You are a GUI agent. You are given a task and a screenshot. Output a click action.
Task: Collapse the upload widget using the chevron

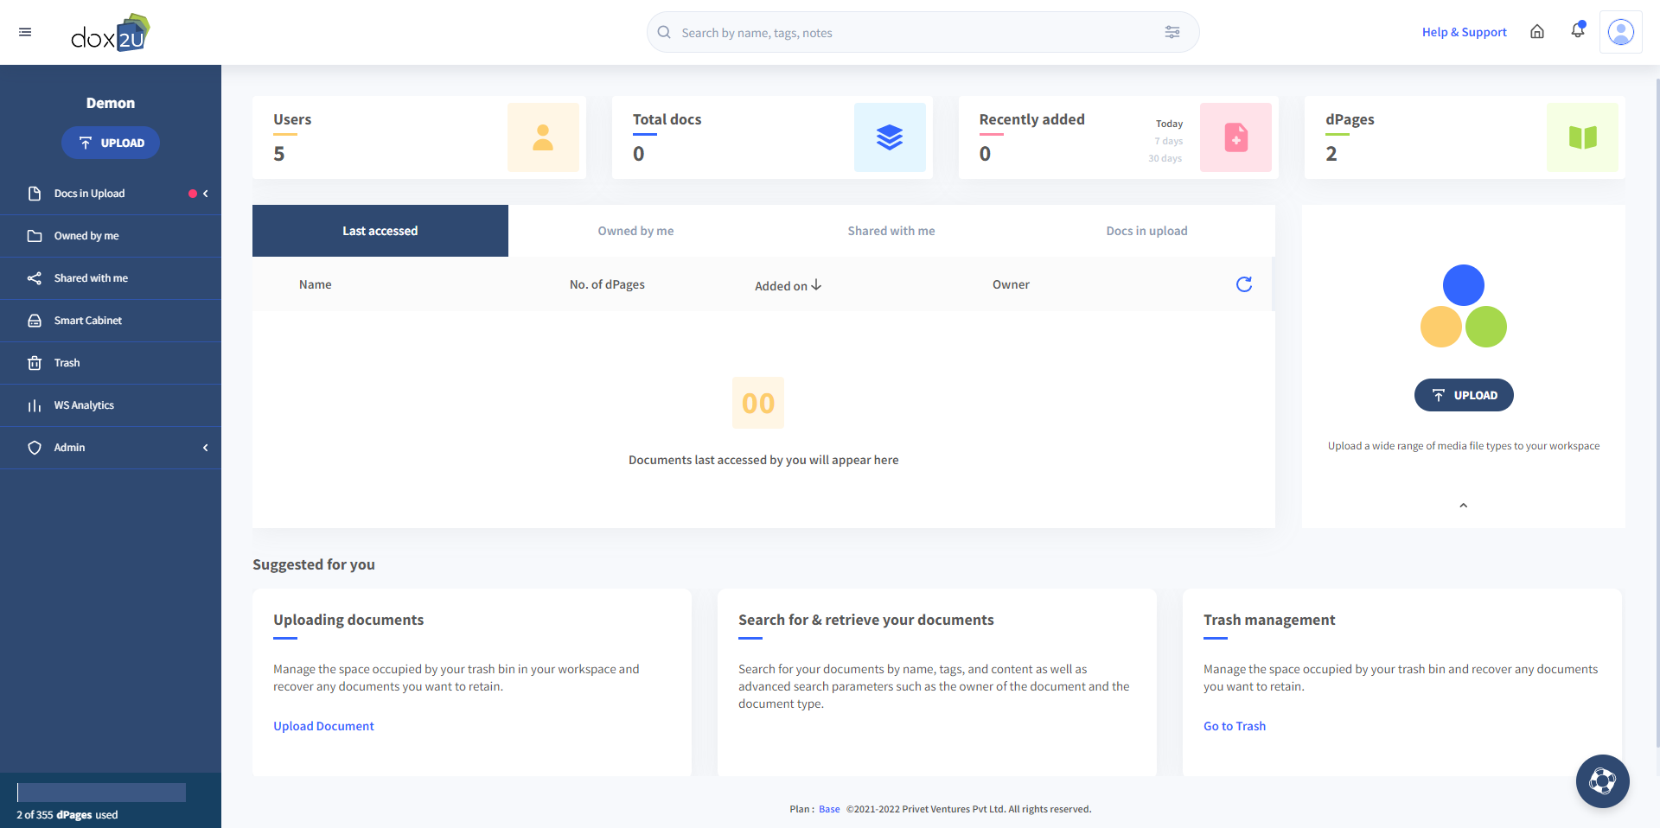pyautogui.click(x=1463, y=505)
